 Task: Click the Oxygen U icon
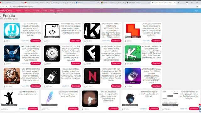pyautogui.click(x=52, y=53)
